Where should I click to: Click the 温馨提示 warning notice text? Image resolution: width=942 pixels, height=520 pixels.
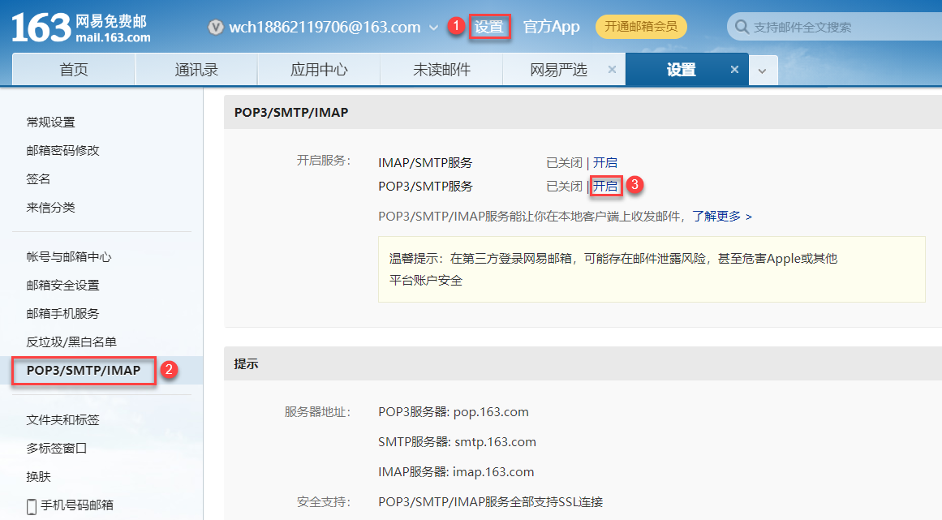(613, 269)
